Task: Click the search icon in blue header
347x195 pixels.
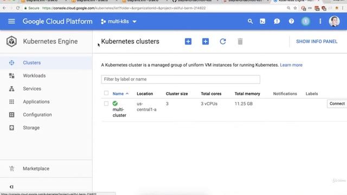Action: tap(250, 21)
